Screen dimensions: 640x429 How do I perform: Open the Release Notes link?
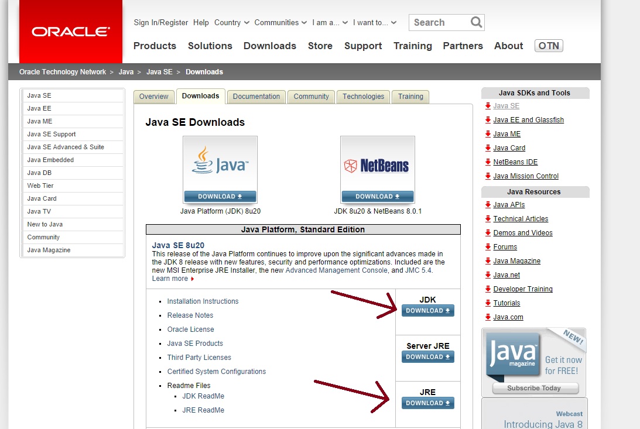click(190, 315)
